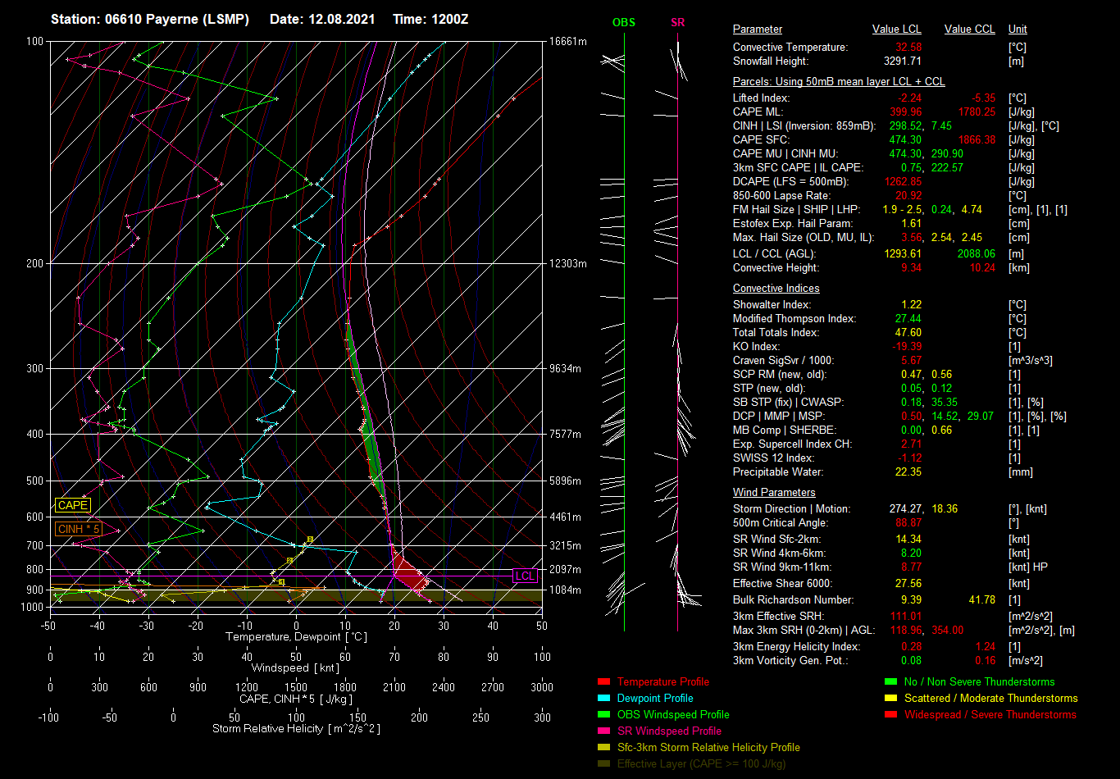The height and width of the screenshot is (779, 1120).
Task: Click the magenta SR Windspeed Profile swatch
Action: [604, 731]
